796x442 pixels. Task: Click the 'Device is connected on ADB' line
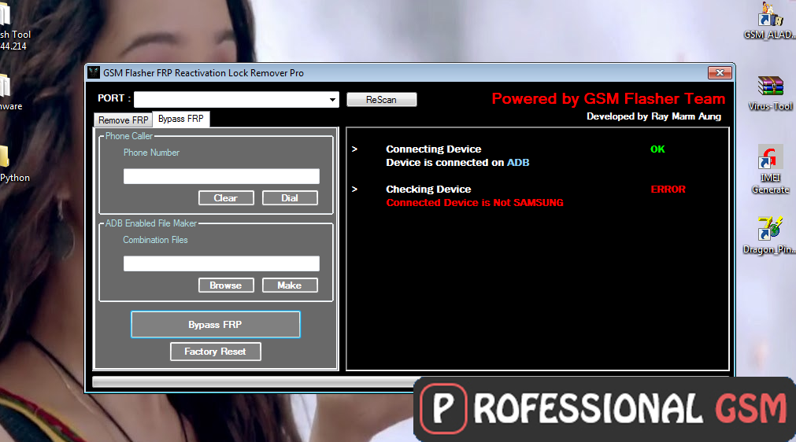[457, 163]
